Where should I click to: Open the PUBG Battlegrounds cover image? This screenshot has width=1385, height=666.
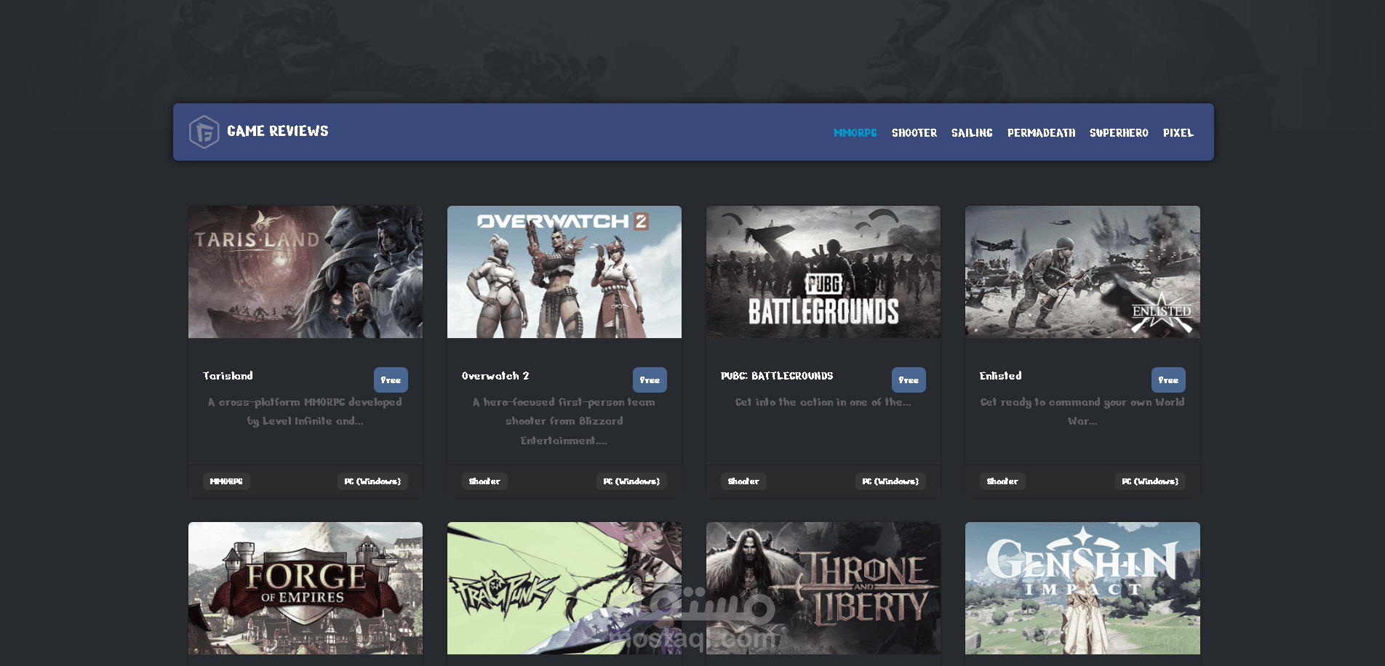point(823,272)
